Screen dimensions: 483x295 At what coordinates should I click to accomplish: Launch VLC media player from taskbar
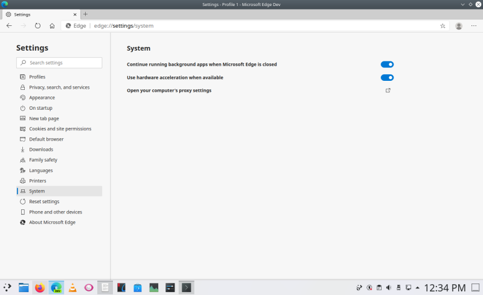pyautogui.click(x=72, y=288)
